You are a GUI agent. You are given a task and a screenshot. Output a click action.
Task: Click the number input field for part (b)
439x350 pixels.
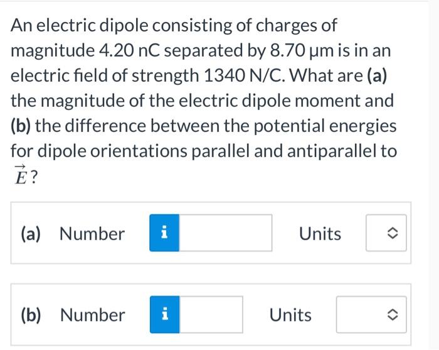tap(211, 314)
